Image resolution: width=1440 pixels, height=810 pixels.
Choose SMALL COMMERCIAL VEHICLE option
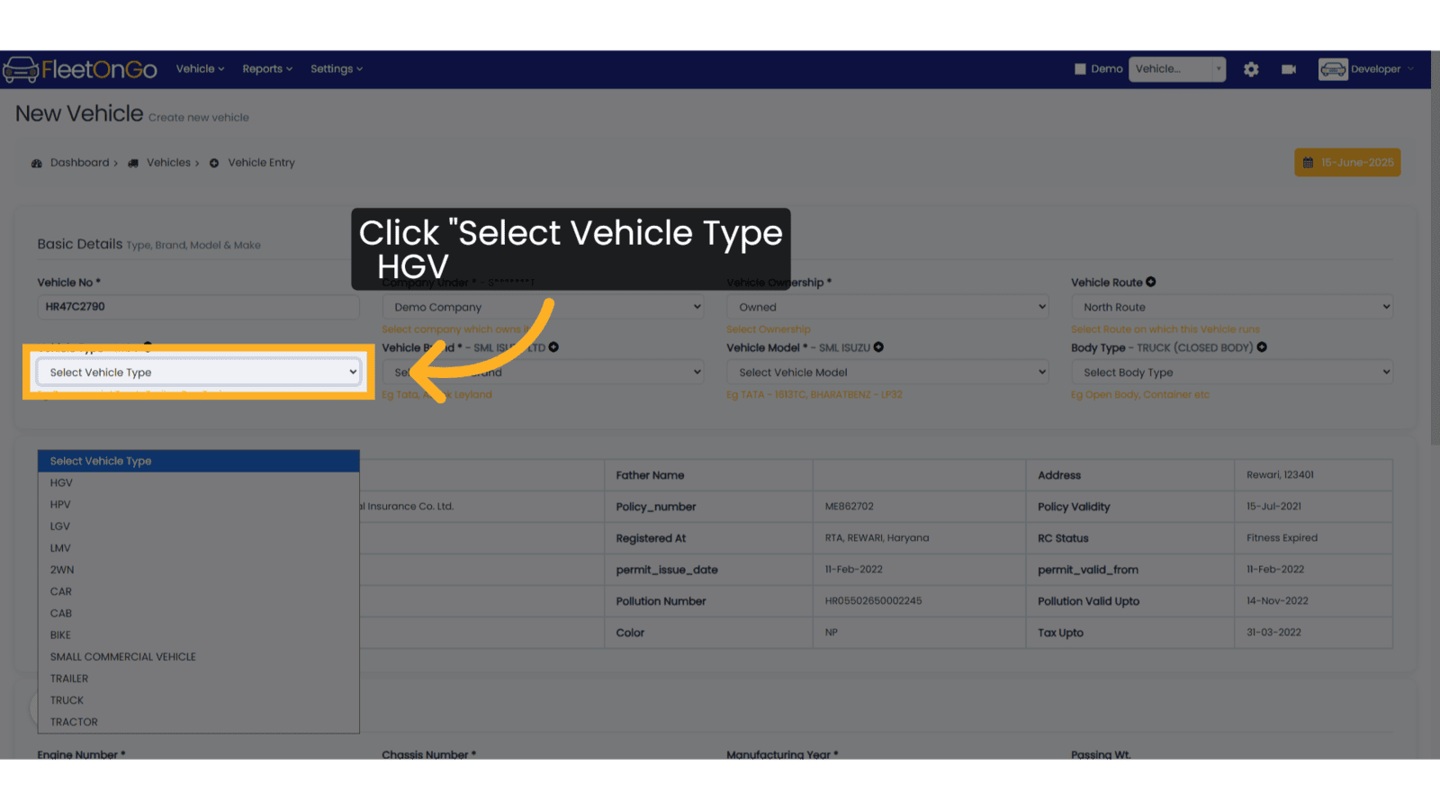click(198, 657)
